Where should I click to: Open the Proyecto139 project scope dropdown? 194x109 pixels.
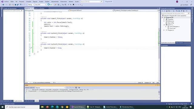tap(47, 11)
